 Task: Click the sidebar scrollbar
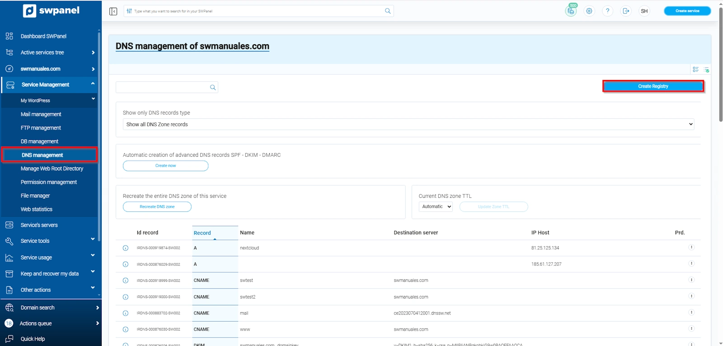[x=99, y=136]
